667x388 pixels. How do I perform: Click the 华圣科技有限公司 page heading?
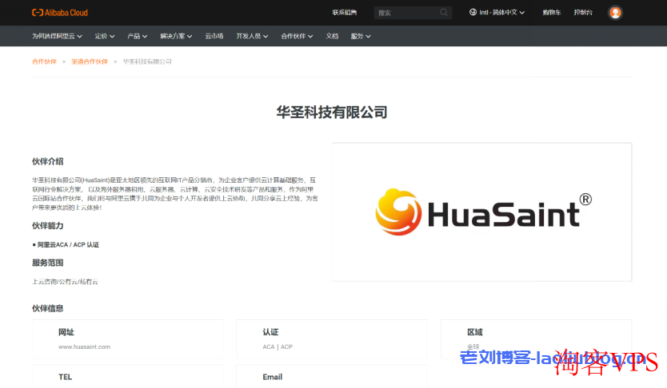332,113
